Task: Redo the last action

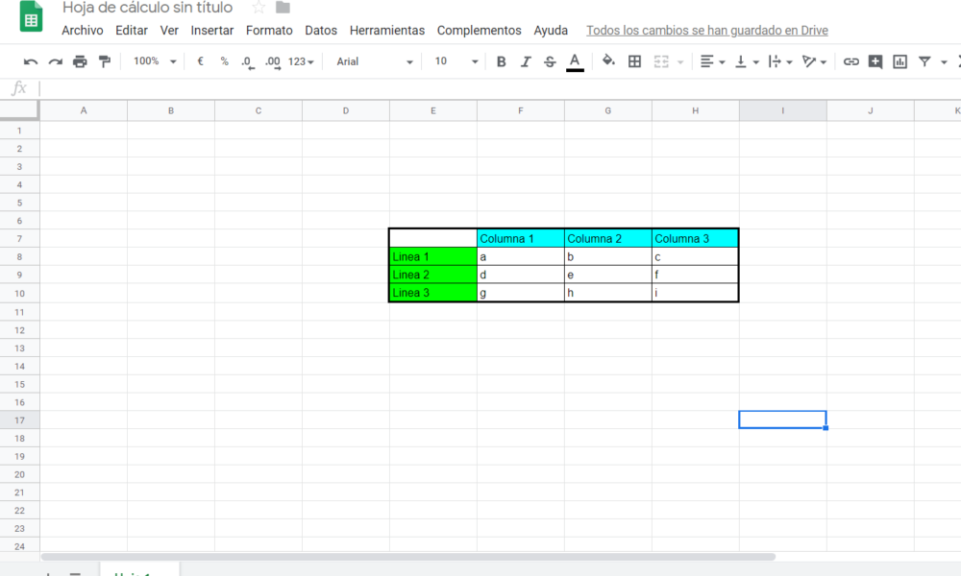Action: pyautogui.click(x=55, y=60)
